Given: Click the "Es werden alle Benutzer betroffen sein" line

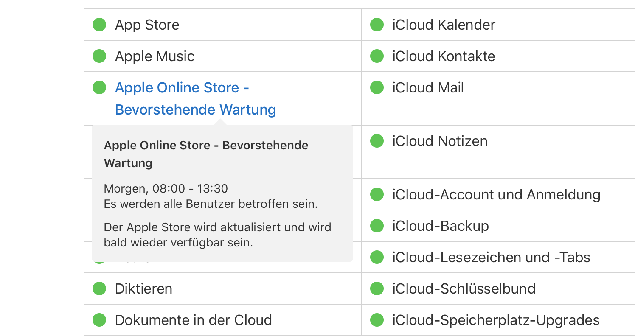Looking at the screenshot, I should pos(211,204).
